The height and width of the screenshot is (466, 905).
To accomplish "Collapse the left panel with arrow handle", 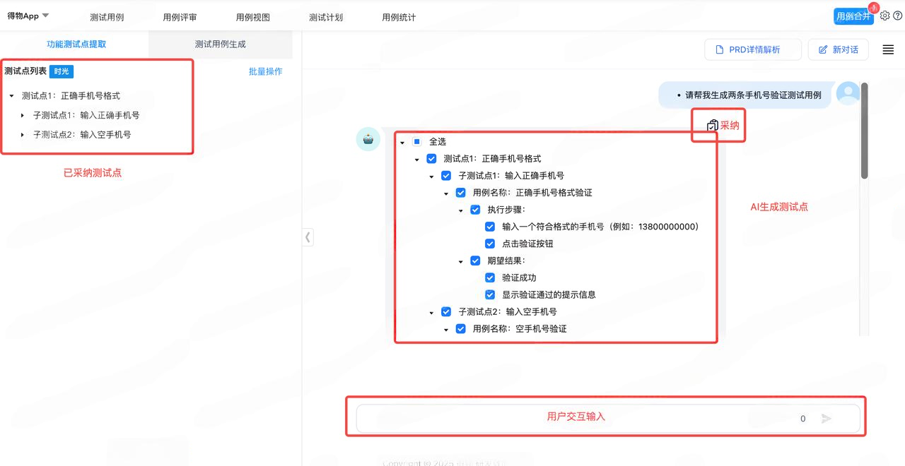I will (308, 237).
